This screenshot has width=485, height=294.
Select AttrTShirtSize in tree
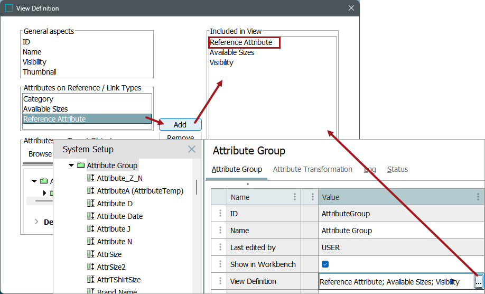[x=119, y=280]
